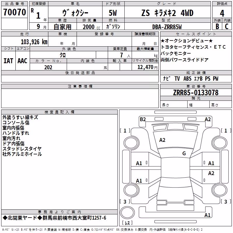Click the TV equipment entry
The image size is (233, 233).
177,79
